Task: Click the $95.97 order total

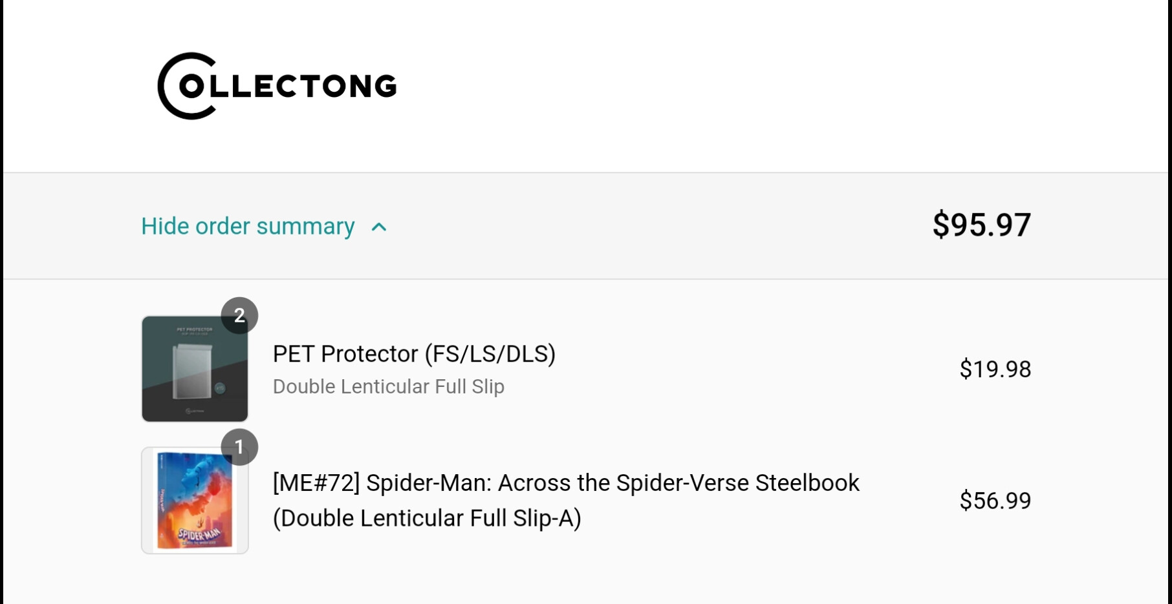Action: coord(981,225)
